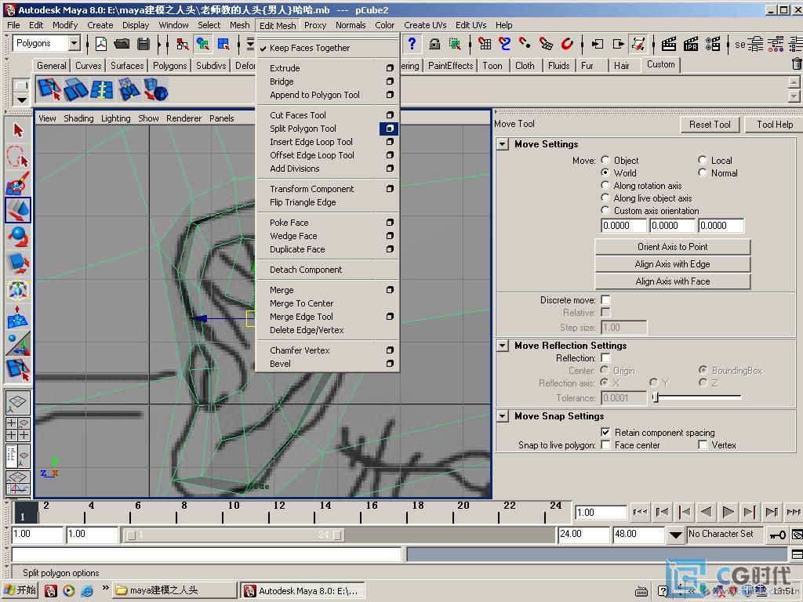Collapse the Move Snap Settings section
The width and height of the screenshot is (803, 602).
point(503,416)
